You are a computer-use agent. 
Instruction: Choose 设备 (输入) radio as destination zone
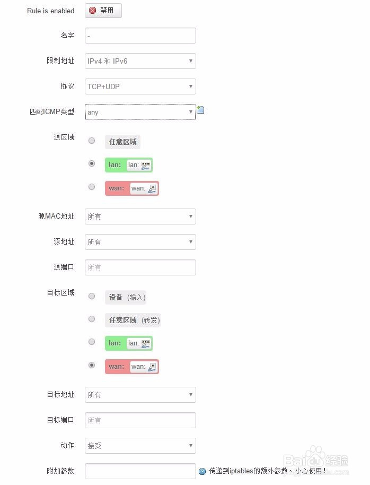point(92,296)
